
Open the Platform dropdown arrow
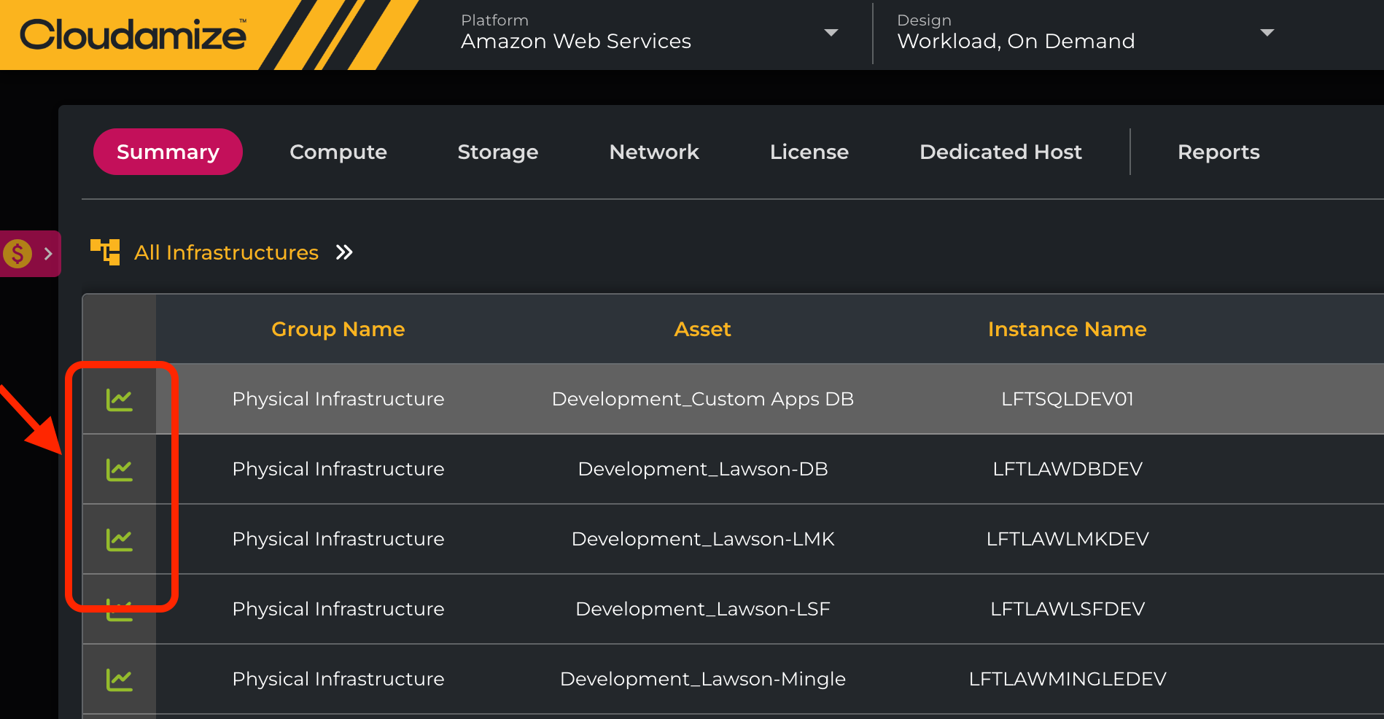(x=831, y=33)
